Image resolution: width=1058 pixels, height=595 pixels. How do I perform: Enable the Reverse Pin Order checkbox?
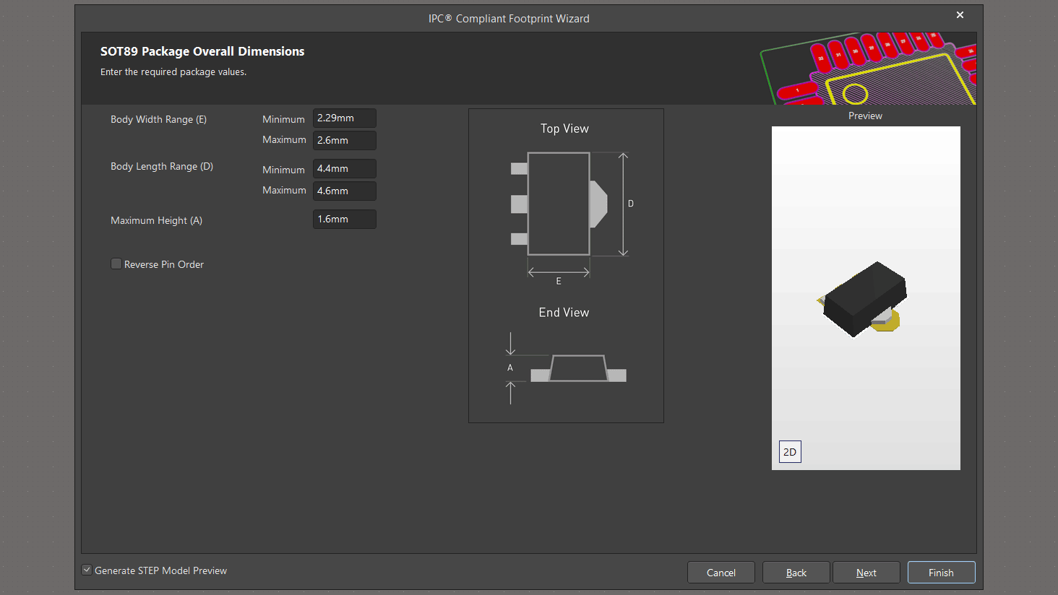coord(116,264)
